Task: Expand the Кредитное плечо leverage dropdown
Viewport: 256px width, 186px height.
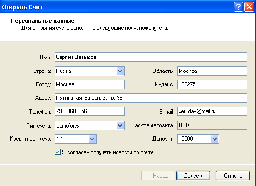Action: (x=92, y=139)
